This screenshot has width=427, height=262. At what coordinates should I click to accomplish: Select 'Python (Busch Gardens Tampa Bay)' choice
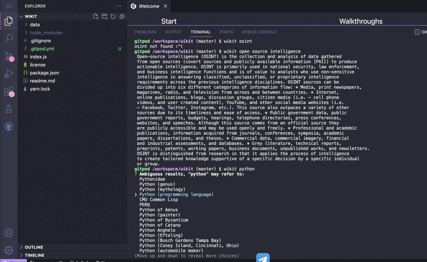click(180, 240)
